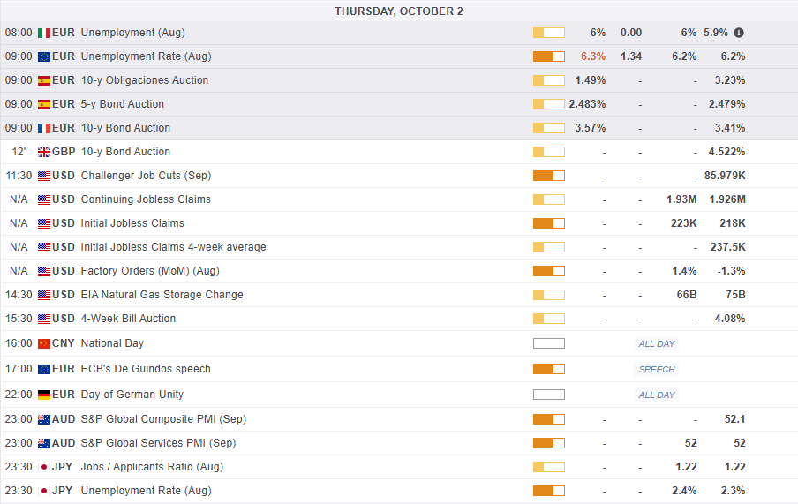The image size is (798, 504).
Task: Click the Germany flag for Day of German Unity
Action: point(44,395)
